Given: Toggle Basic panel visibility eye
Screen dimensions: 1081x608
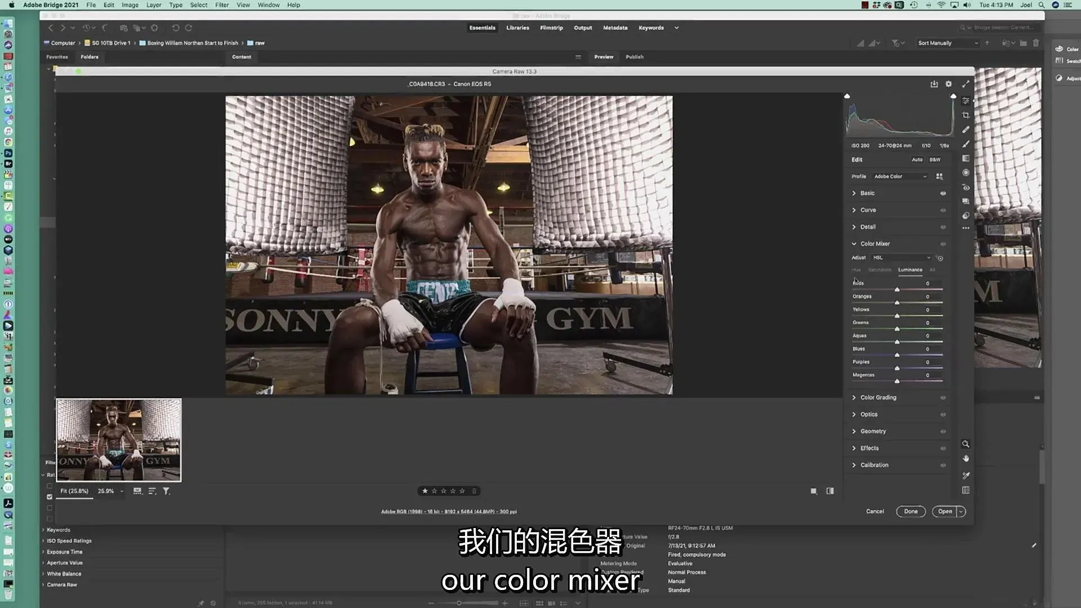Looking at the screenshot, I should [x=942, y=193].
